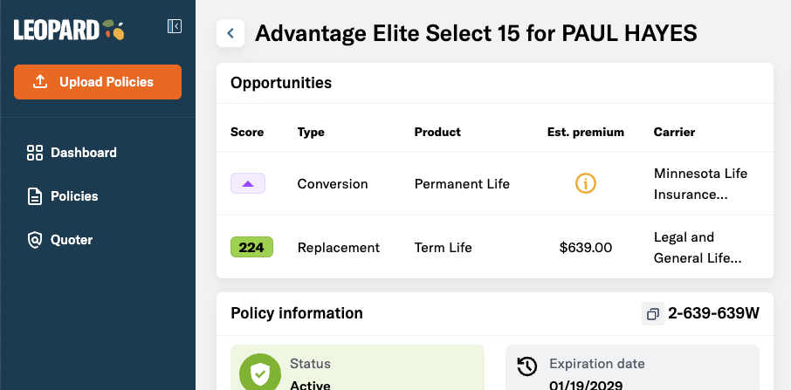
Task: Go back using the chevron button
Action: [230, 33]
